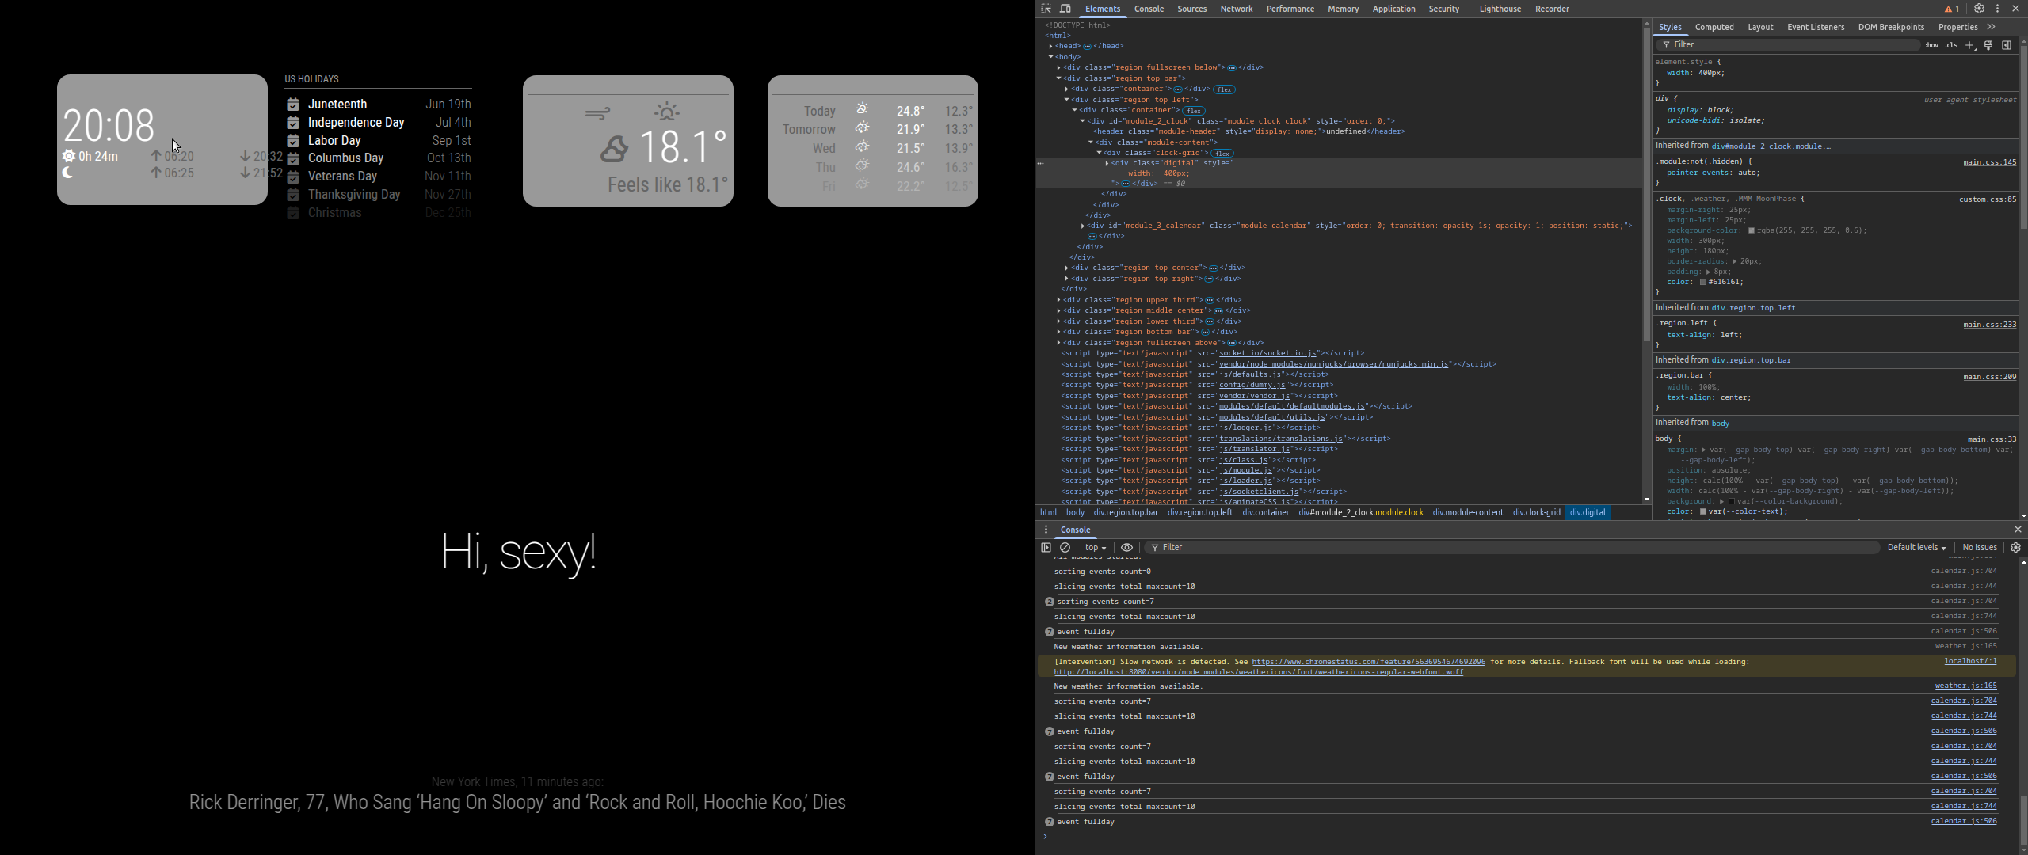Toggle the .cls element classes panel

pyautogui.click(x=1951, y=45)
